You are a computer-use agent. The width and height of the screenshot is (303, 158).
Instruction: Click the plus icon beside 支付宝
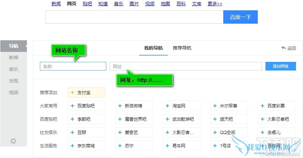tap(72, 92)
